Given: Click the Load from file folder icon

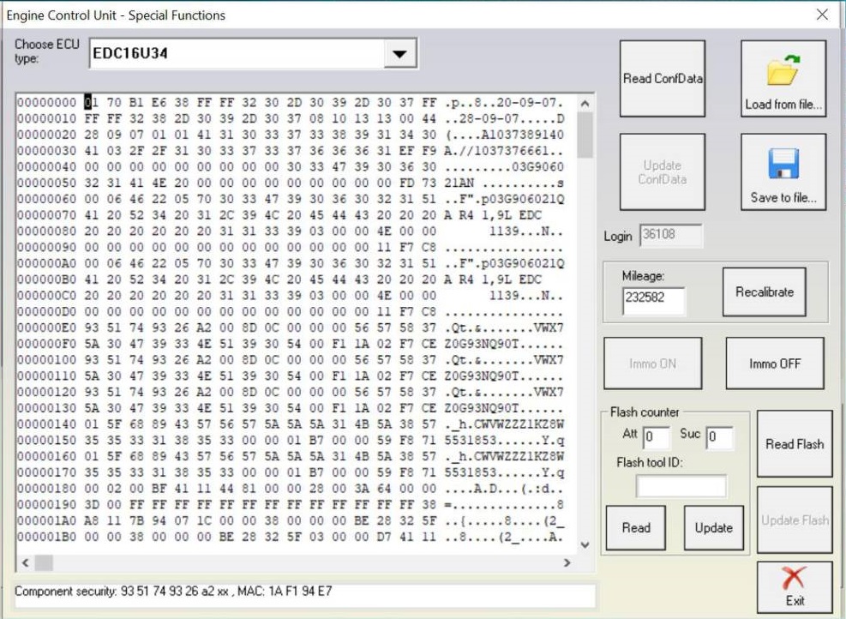Looking at the screenshot, I should (783, 72).
